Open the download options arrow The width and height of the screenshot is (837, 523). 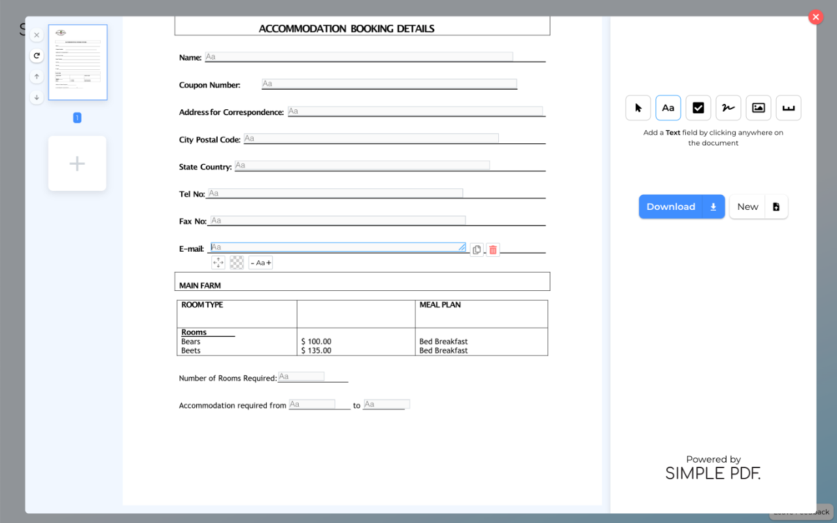pos(713,207)
